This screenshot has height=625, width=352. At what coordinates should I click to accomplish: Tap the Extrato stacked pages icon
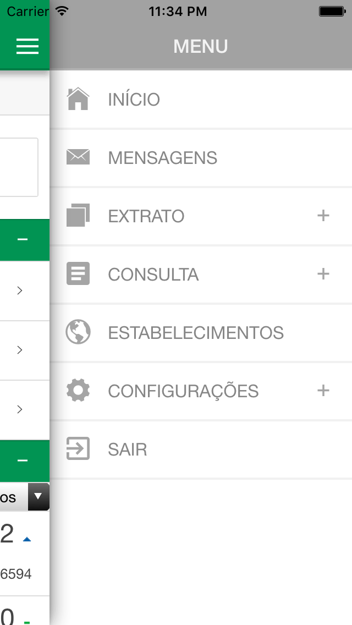click(78, 215)
